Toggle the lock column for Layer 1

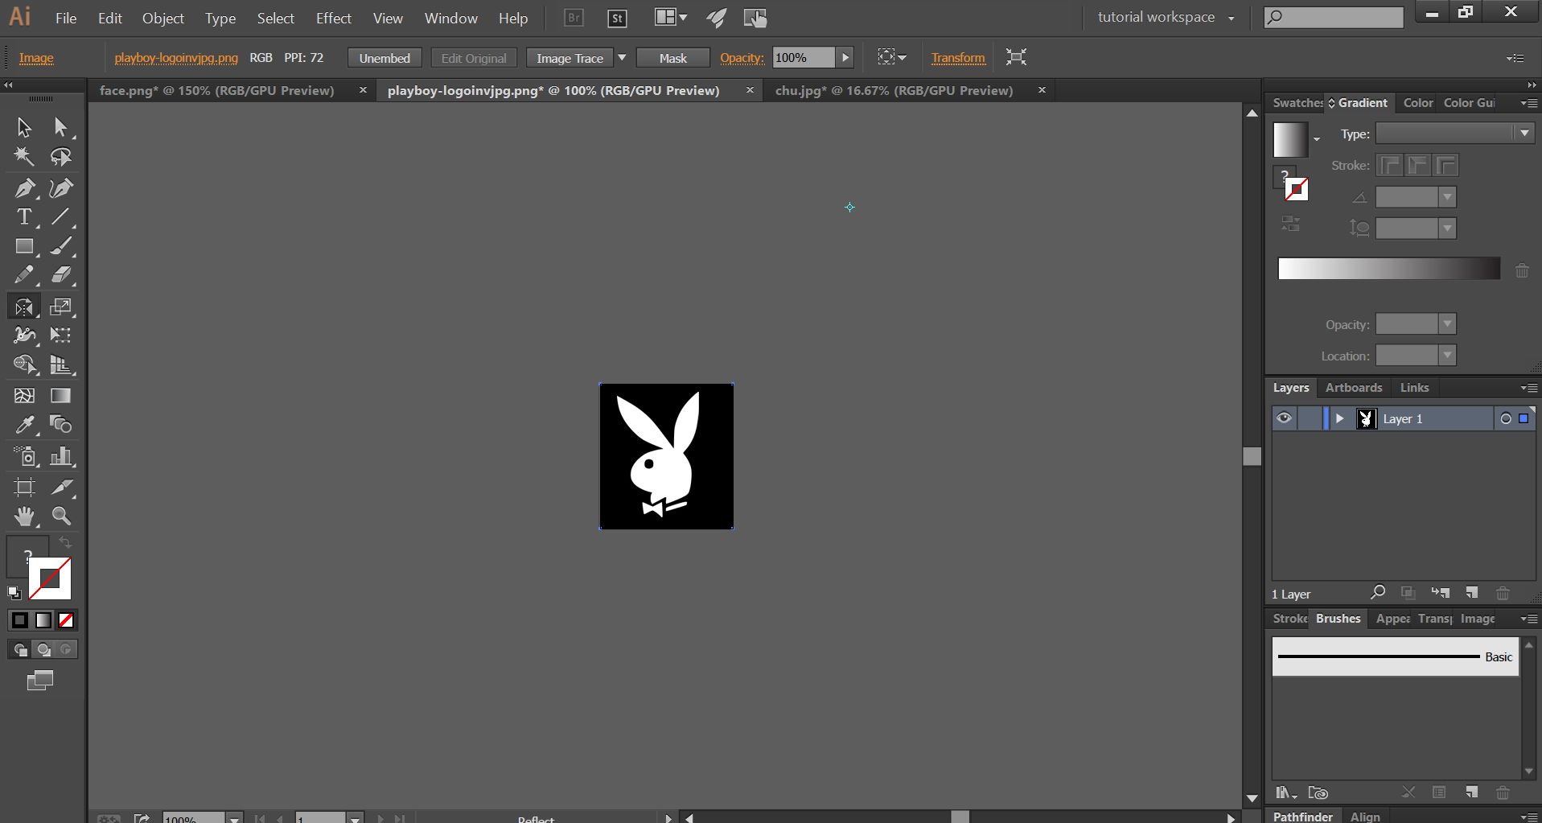click(1309, 418)
